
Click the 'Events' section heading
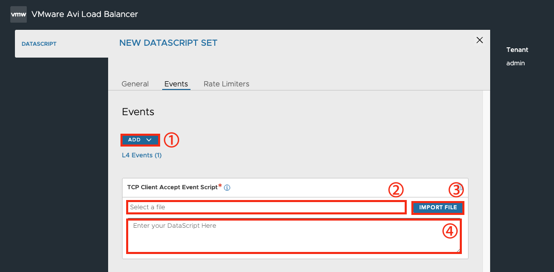[138, 112]
